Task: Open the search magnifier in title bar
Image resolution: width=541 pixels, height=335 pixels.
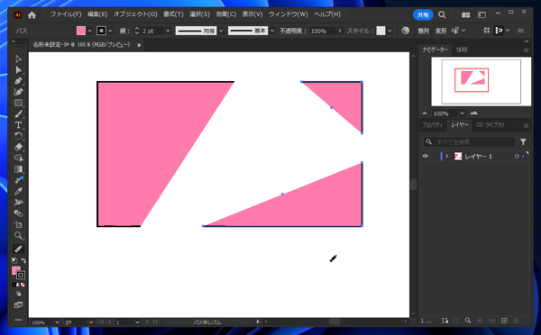Action: click(442, 14)
